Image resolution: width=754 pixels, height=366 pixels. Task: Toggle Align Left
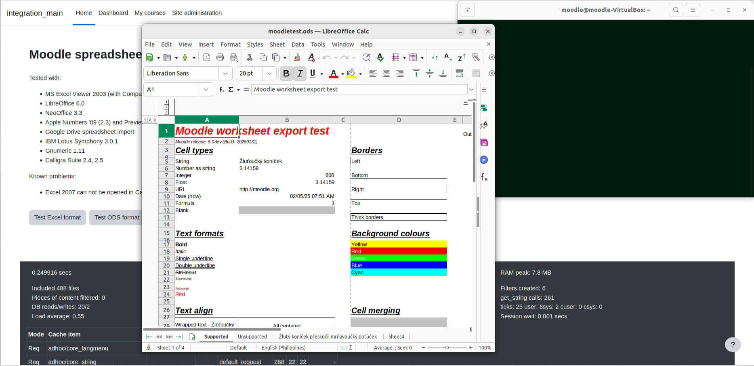click(x=373, y=73)
